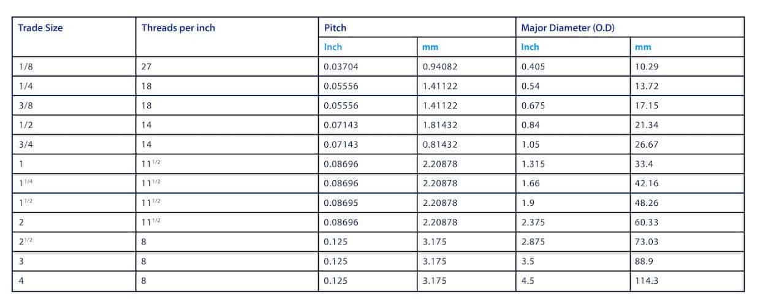Viewport: 760px width, 307px height.
Task: Select the 2 1/2 trade size cell
Action: [74, 241]
